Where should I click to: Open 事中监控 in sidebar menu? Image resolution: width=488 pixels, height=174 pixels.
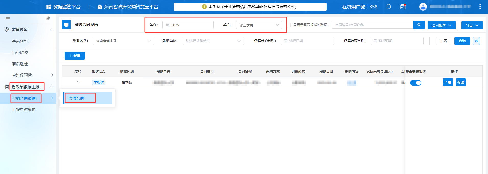[x=20, y=53]
